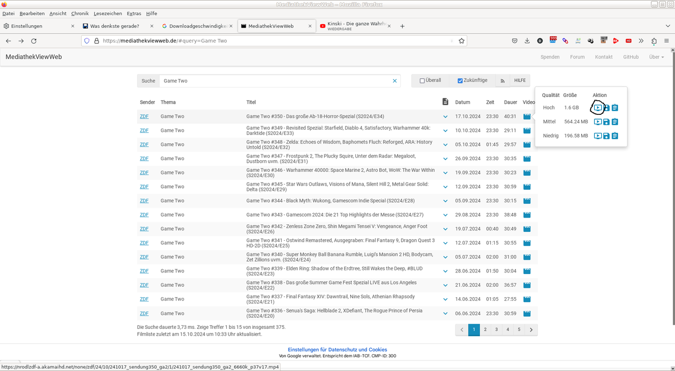Expand description of Game Two #338
Viewport: 675px width, 371px height.
[446, 285]
